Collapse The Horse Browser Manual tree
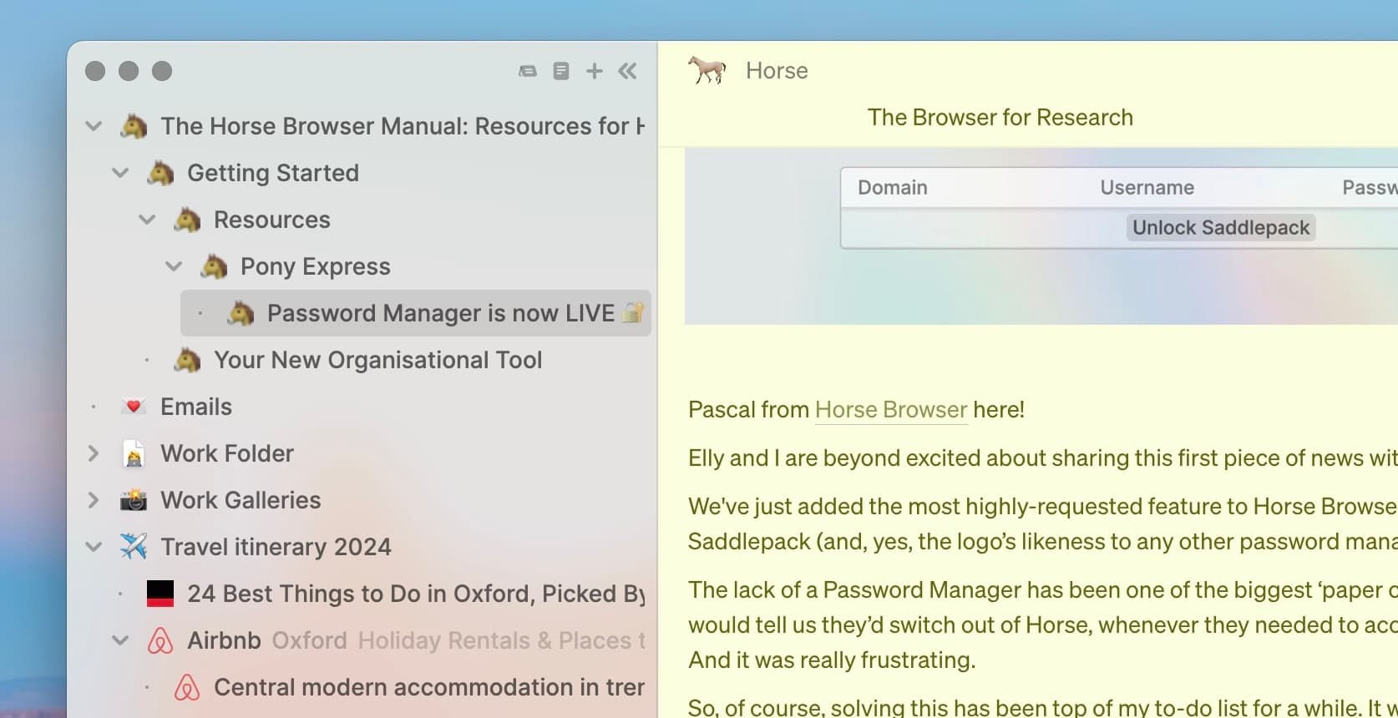Viewport: 1398px width, 718px height. click(94, 126)
